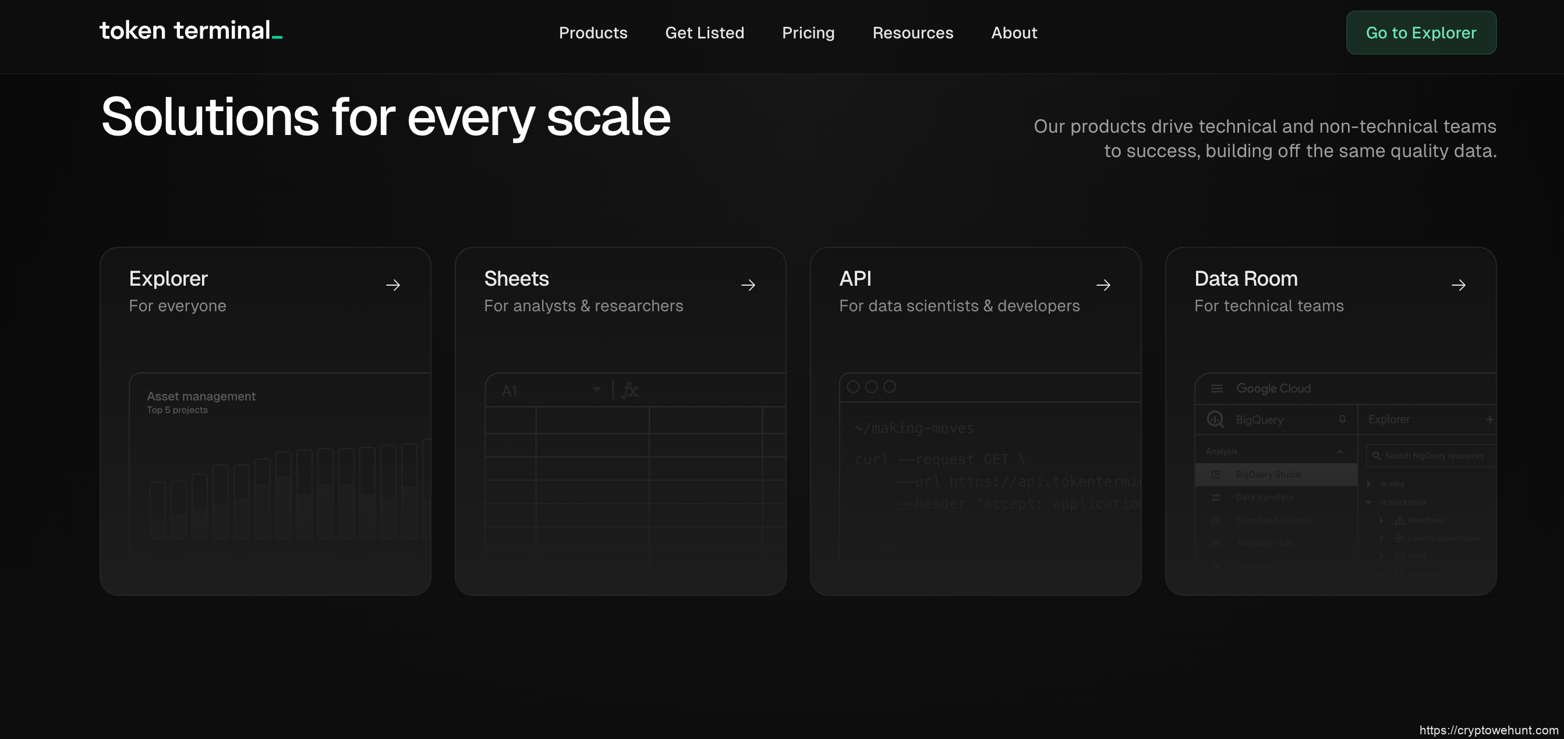1564x739 pixels.
Task: Collapse the Analysis section chevron
Action: (x=1339, y=452)
